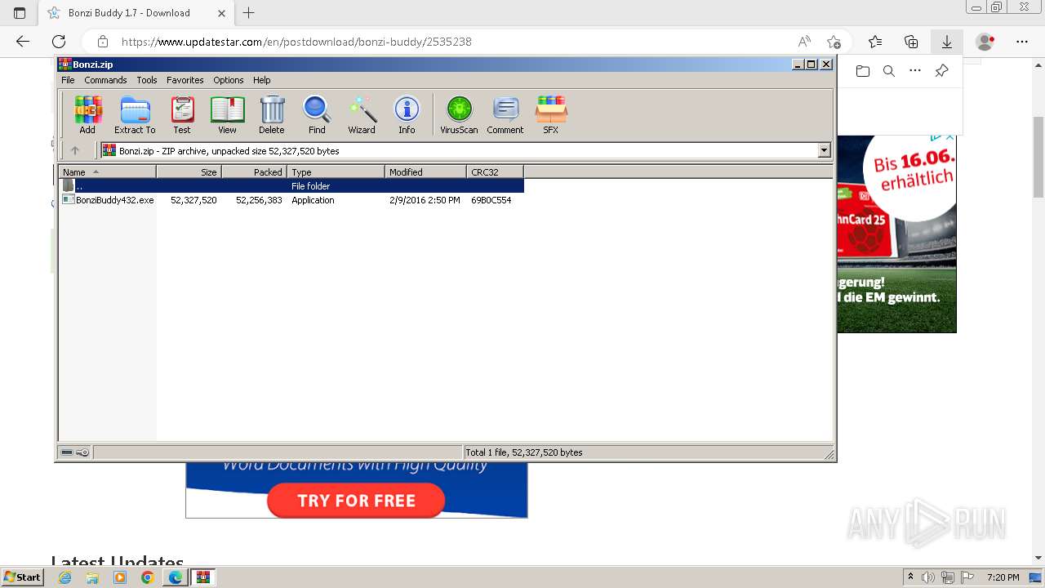Sort by the Modified column header

click(x=425, y=171)
